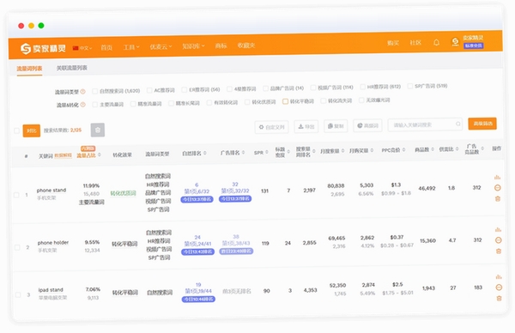515x333 pixels.
Task: Sort by 月搜索量 column
Action: click(342, 150)
